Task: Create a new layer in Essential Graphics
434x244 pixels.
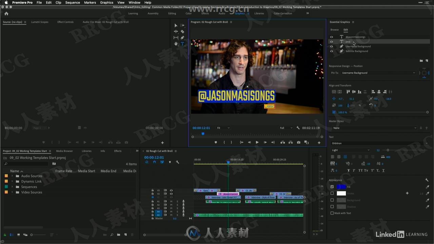Action: (427, 61)
